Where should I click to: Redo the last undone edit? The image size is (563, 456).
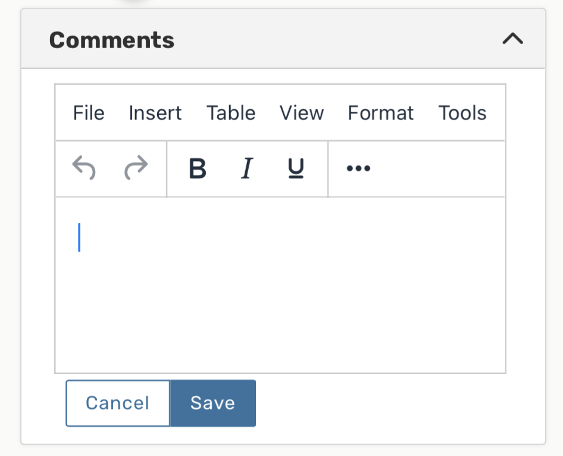[x=136, y=169]
